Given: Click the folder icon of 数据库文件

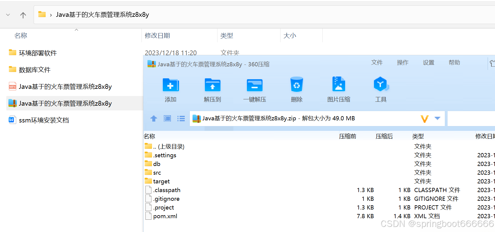Looking at the screenshot, I should [12, 69].
